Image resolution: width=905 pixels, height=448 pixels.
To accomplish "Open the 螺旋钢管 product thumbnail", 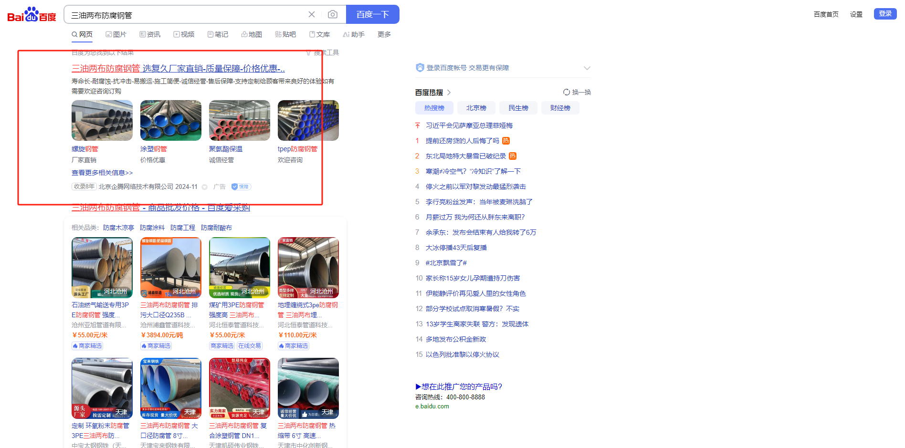I will pyautogui.click(x=102, y=120).
